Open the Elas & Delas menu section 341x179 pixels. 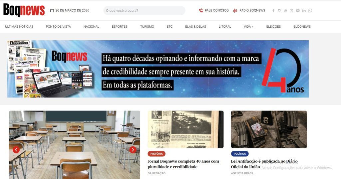click(196, 27)
